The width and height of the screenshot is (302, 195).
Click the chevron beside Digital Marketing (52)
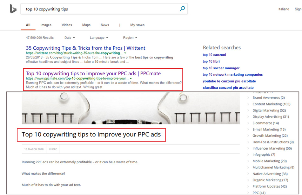click(248, 110)
